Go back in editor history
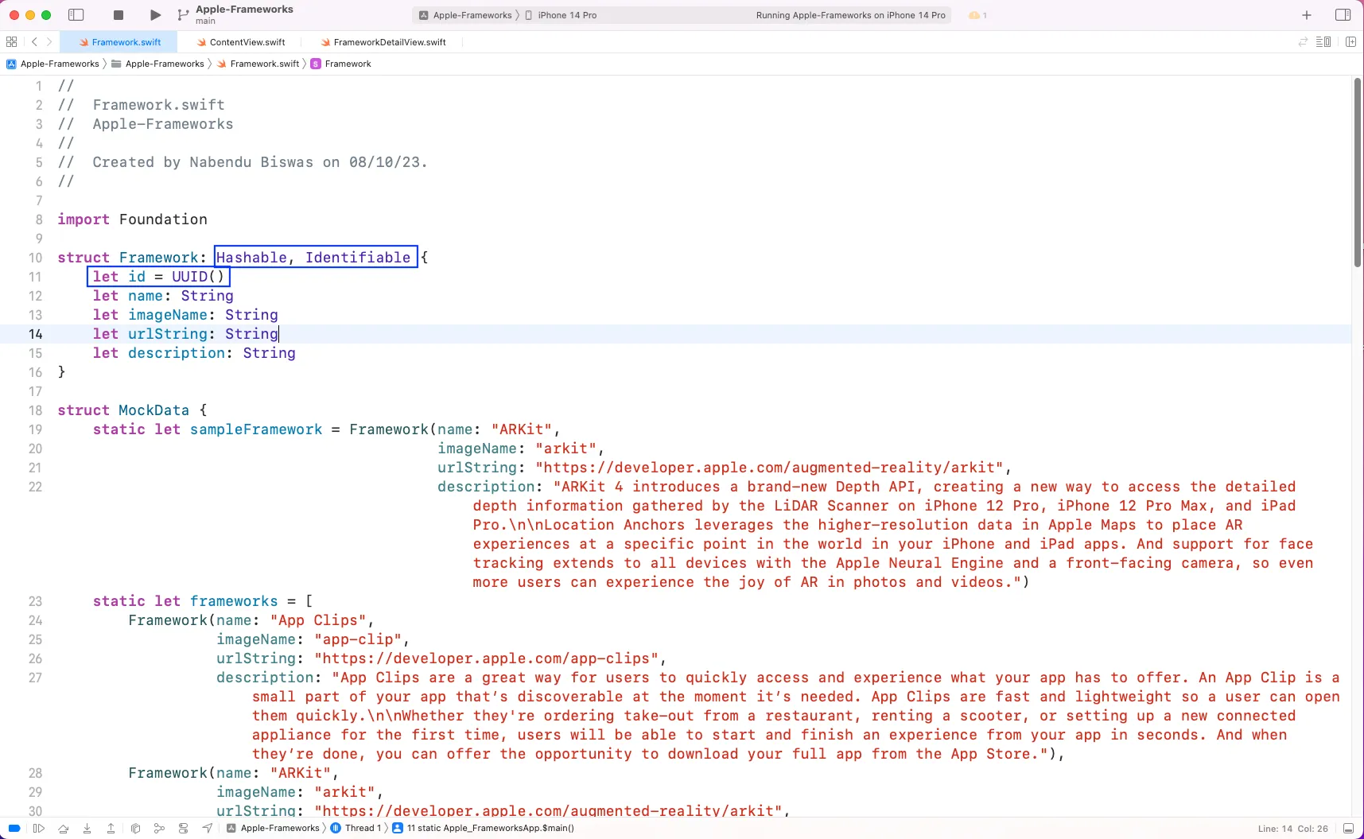Image resolution: width=1364 pixels, height=839 pixels. [x=34, y=42]
